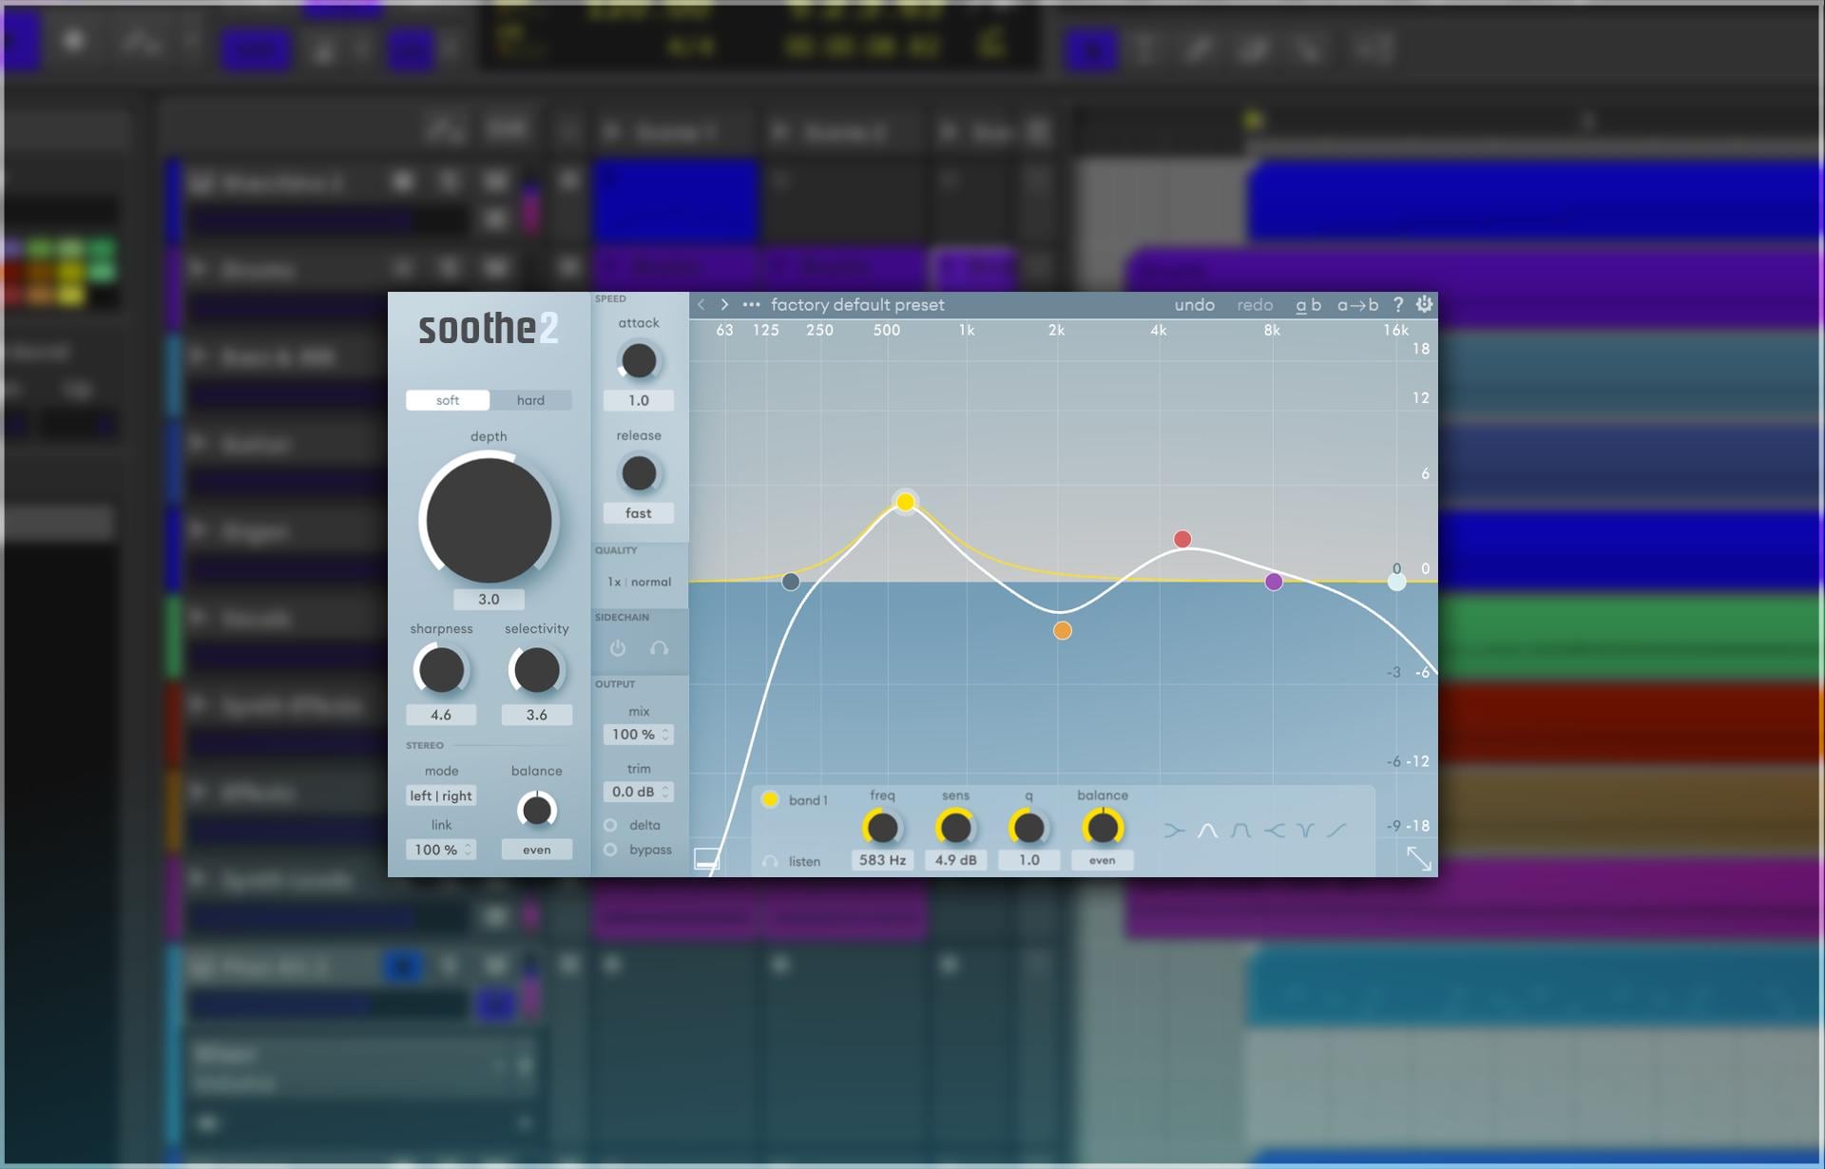Select the yellow band node on the curve
The image size is (1825, 1169).
(x=905, y=502)
